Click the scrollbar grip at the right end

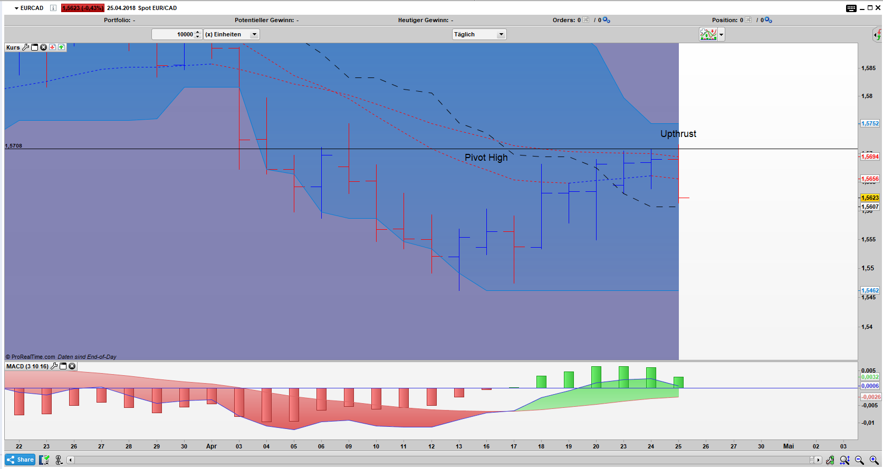coord(812,460)
